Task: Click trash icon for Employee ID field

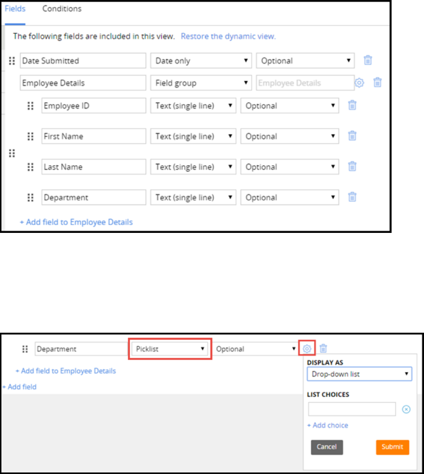Action: click(352, 105)
